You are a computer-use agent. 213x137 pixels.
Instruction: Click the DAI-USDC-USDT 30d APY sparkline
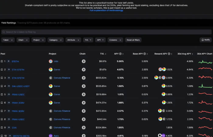click(205, 86)
